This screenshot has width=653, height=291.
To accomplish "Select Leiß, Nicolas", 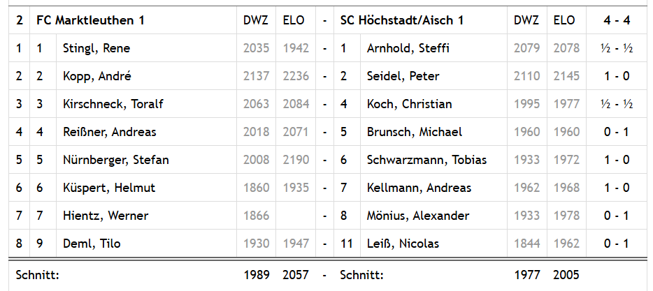I will click(x=403, y=244).
